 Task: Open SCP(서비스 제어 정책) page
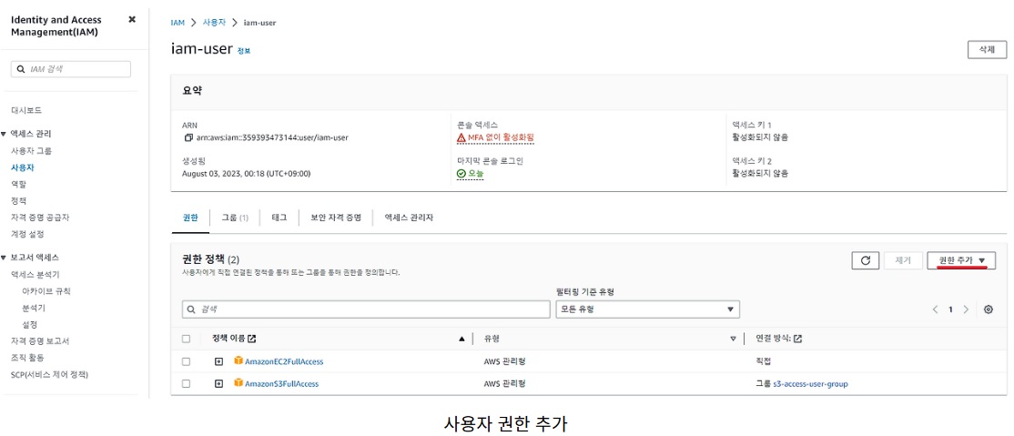tap(49, 374)
